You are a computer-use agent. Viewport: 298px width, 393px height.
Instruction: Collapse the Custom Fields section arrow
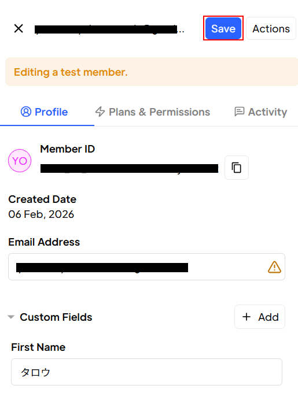pos(11,317)
